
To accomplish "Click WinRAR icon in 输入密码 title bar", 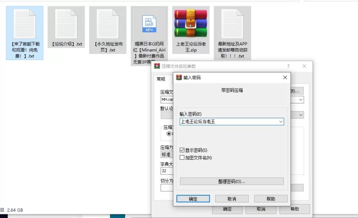I will tap(179, 77).
